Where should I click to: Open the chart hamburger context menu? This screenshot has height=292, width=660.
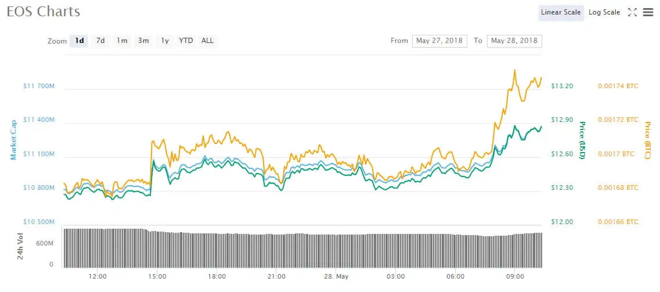pos(648,12)
